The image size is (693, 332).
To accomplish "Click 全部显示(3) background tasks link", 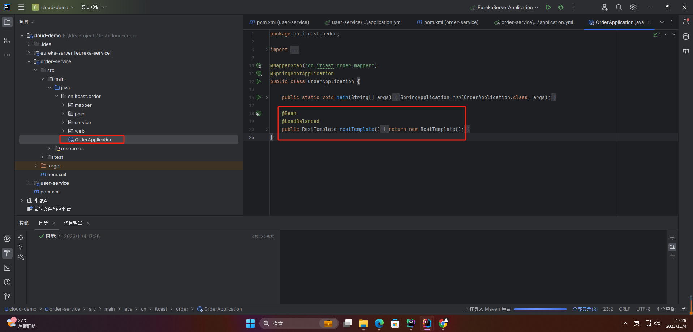I will pyautogui.click(x=585, y=309).
